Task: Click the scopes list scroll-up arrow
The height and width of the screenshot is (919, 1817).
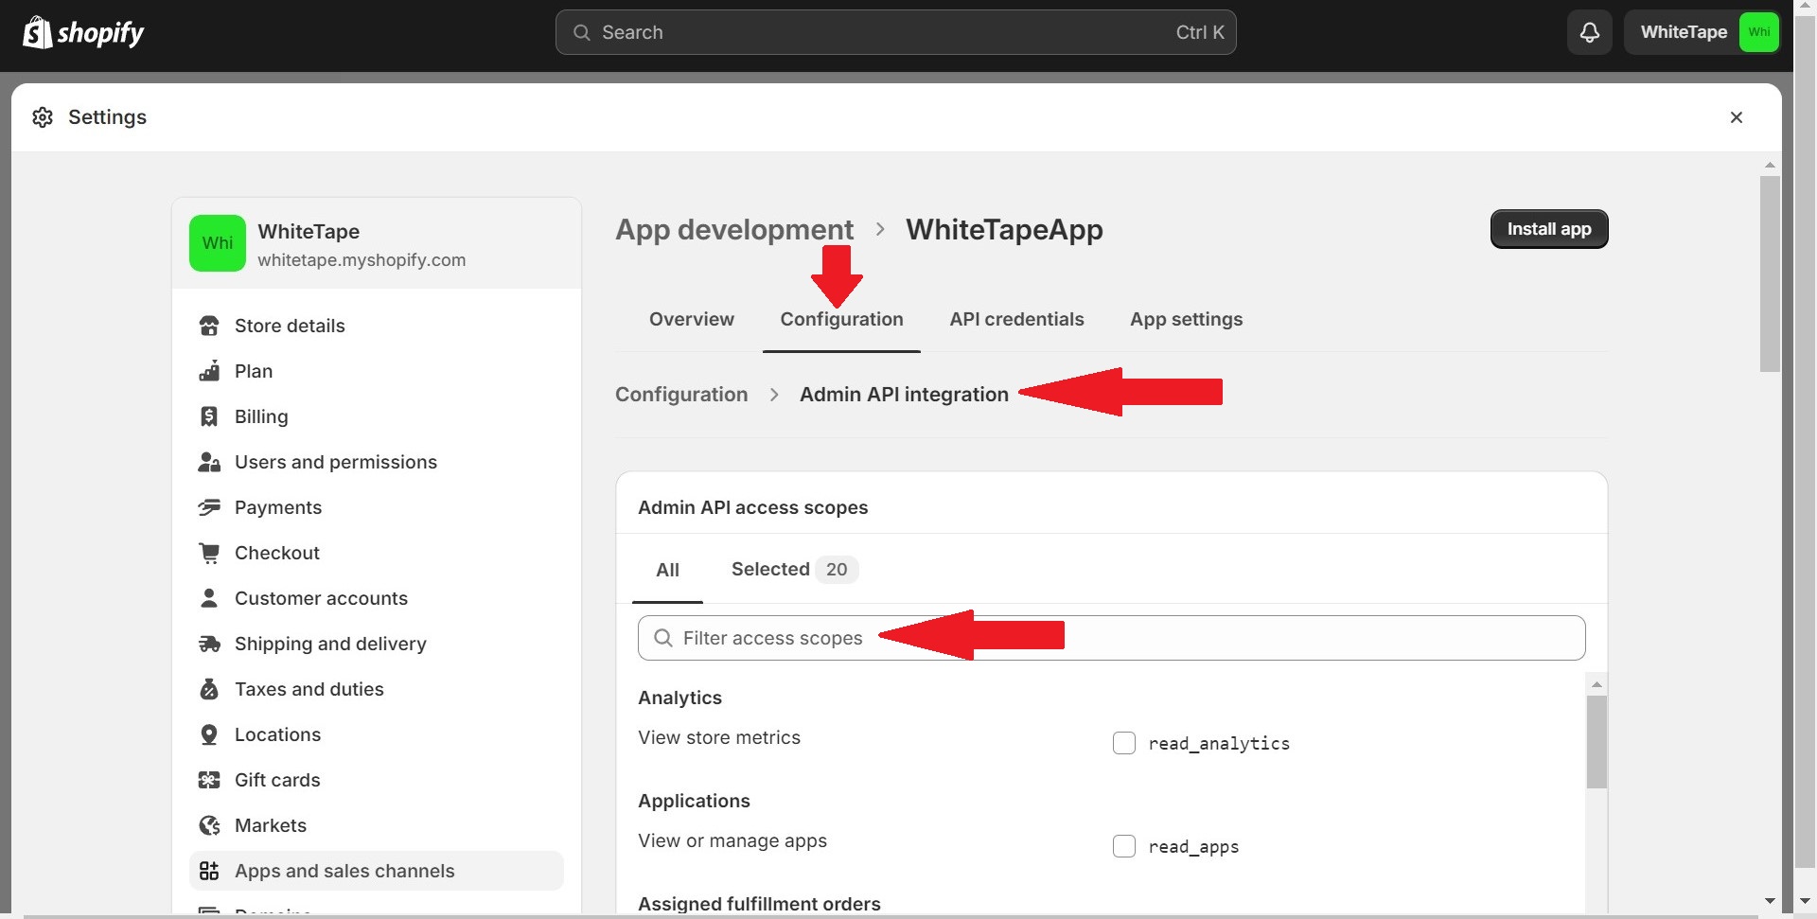Action: 1596,684
